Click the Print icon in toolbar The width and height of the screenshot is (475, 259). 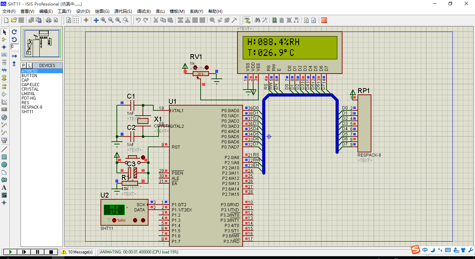pyautogui.click(x=49, y=20)
